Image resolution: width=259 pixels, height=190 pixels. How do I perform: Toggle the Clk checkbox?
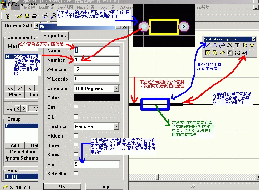(x=76, y=117)
